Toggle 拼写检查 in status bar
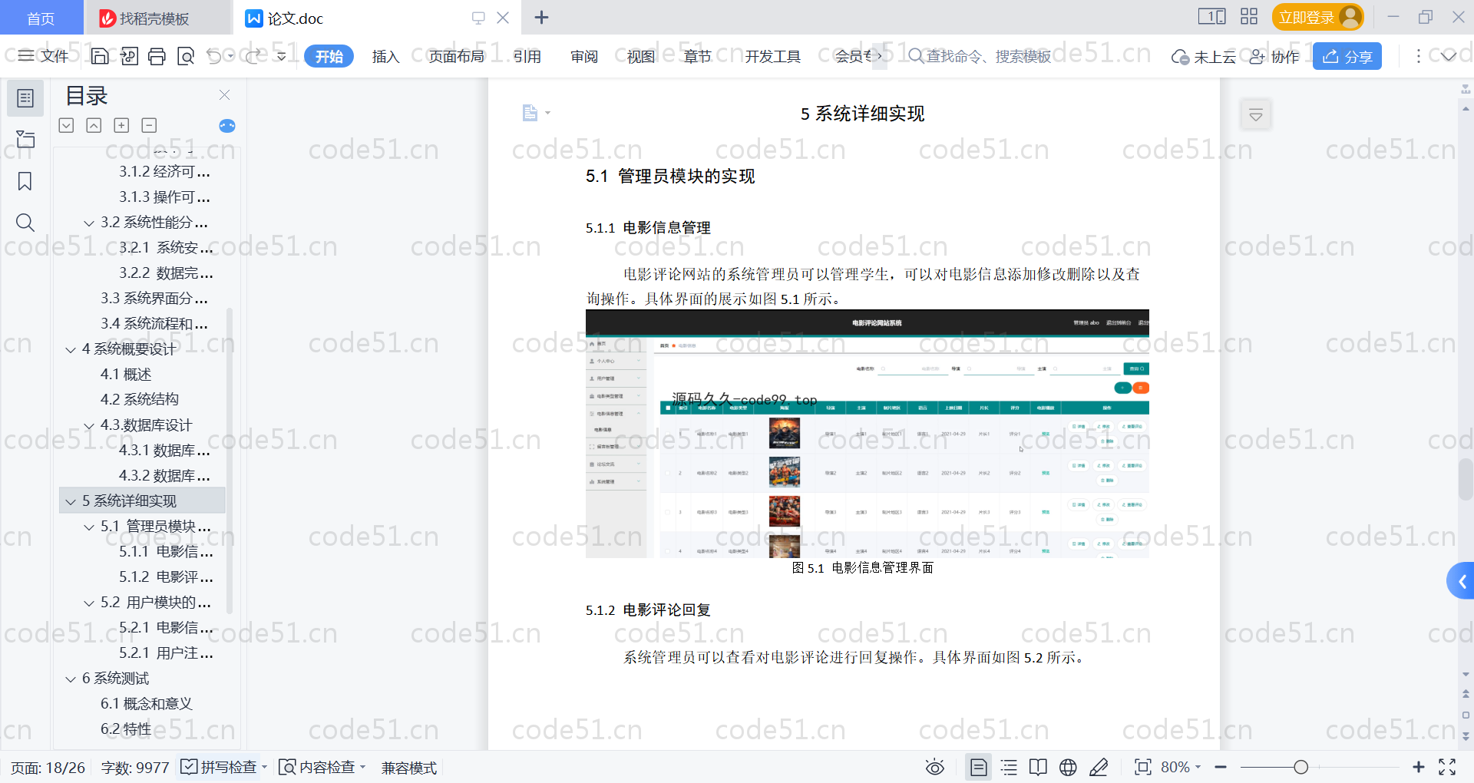 [x=220, y=767]
